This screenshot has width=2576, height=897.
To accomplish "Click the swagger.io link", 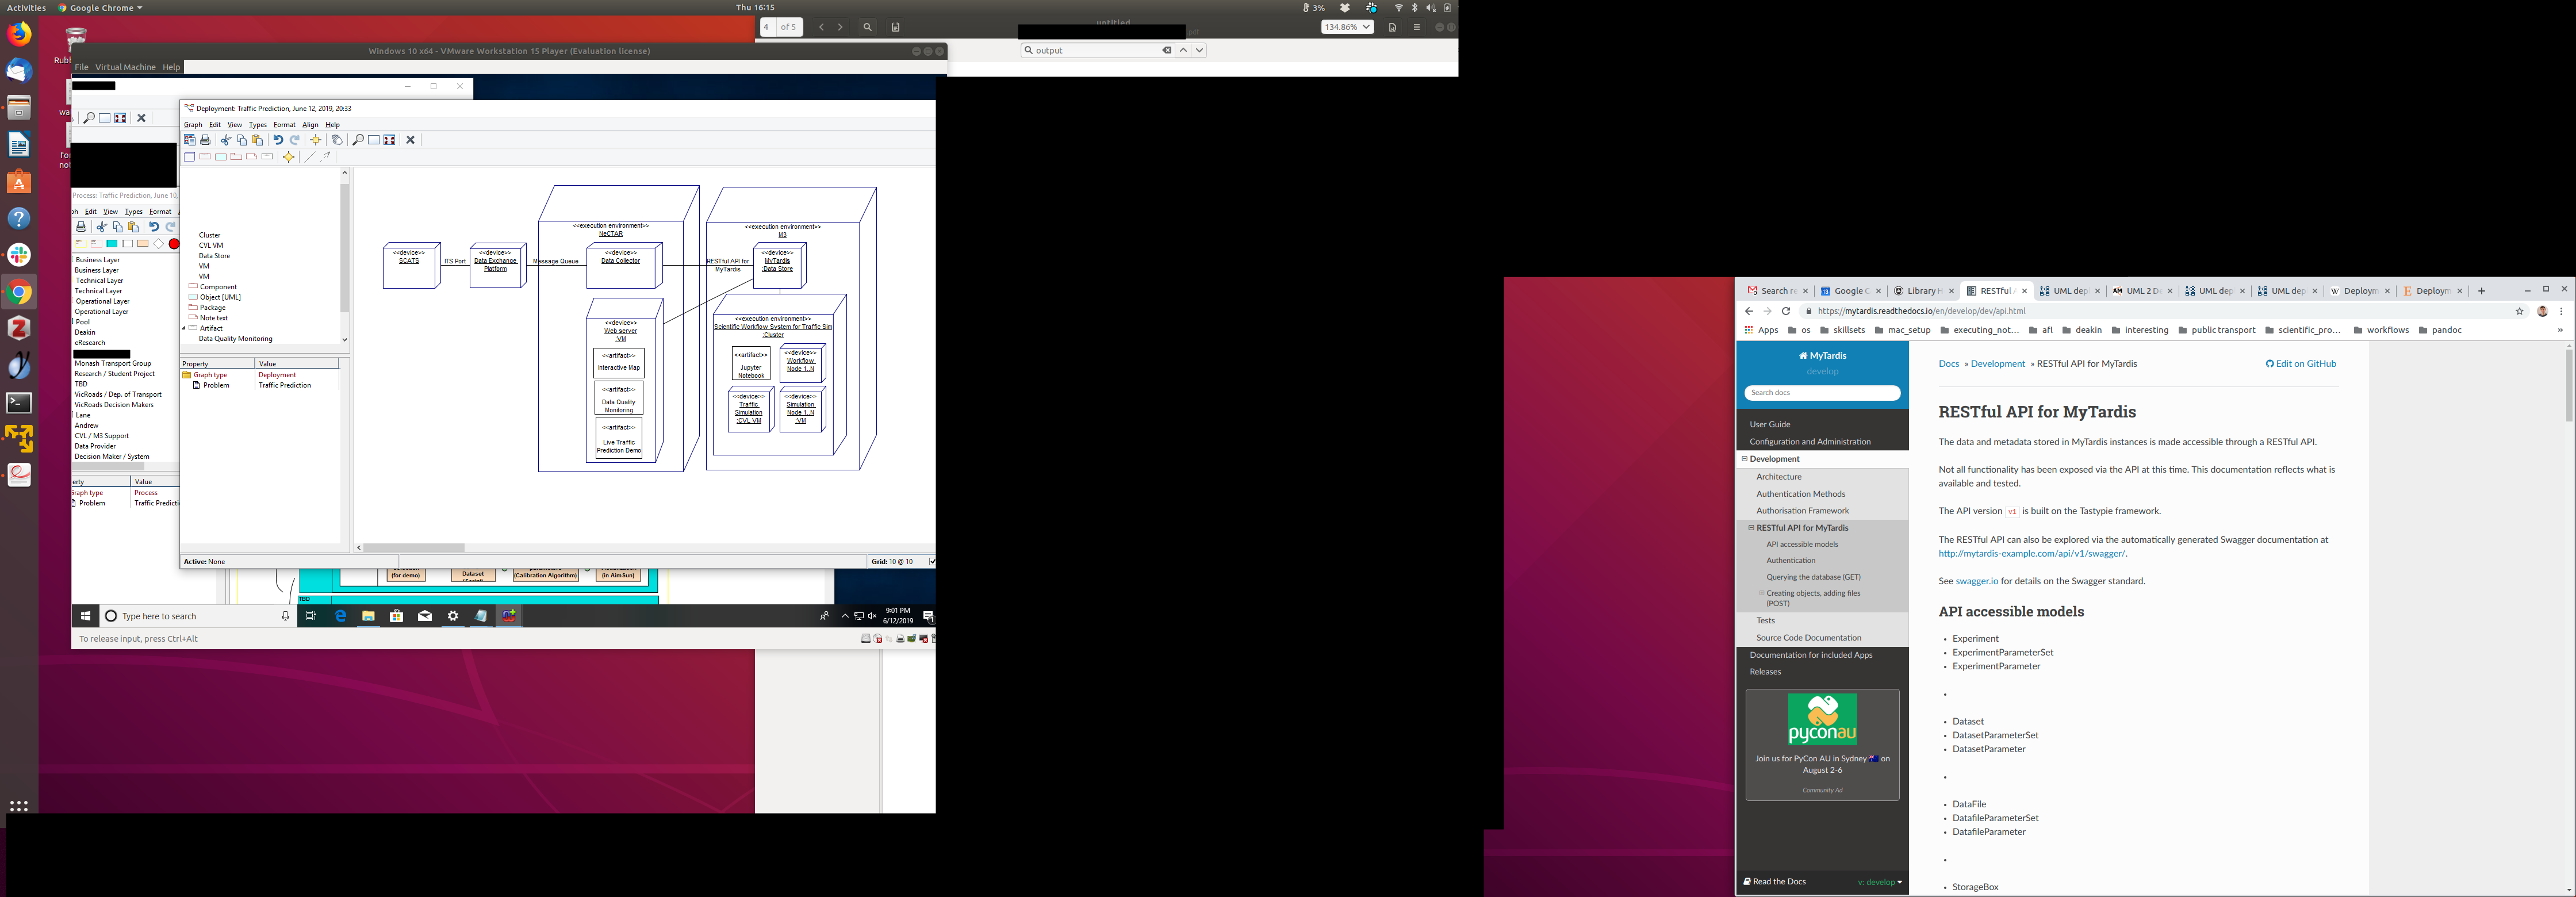I will pyautogui.click(x=1976, y=581).
